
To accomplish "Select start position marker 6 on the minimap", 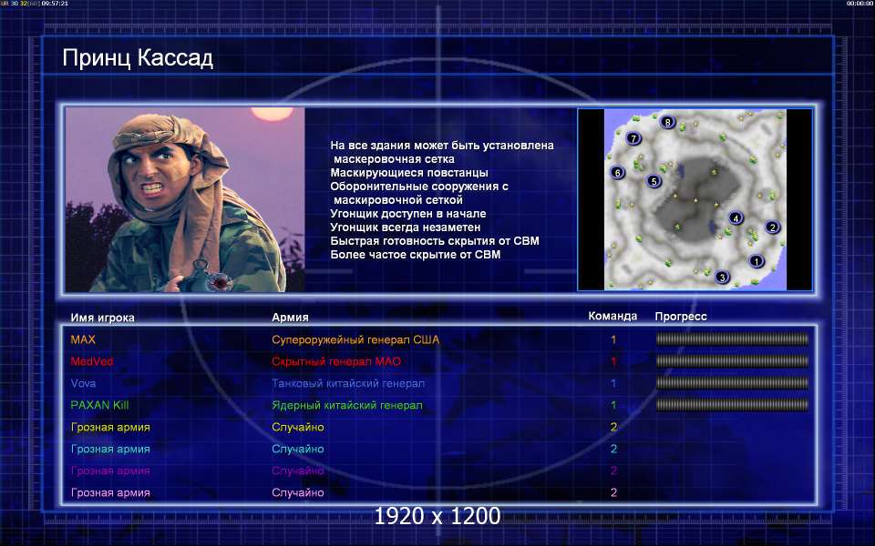I will (617, 173).
